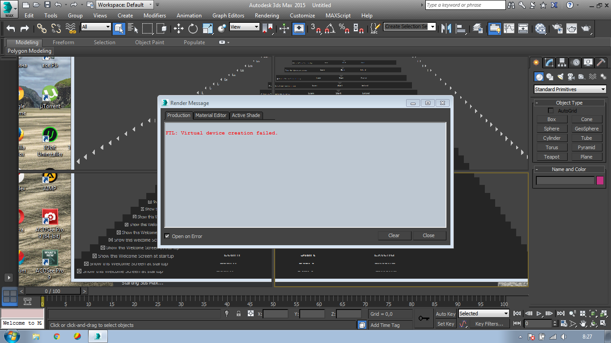Viewport: 611px width, 343px height.
Task: Click the Align tool icon
Action: coord(461,28)
